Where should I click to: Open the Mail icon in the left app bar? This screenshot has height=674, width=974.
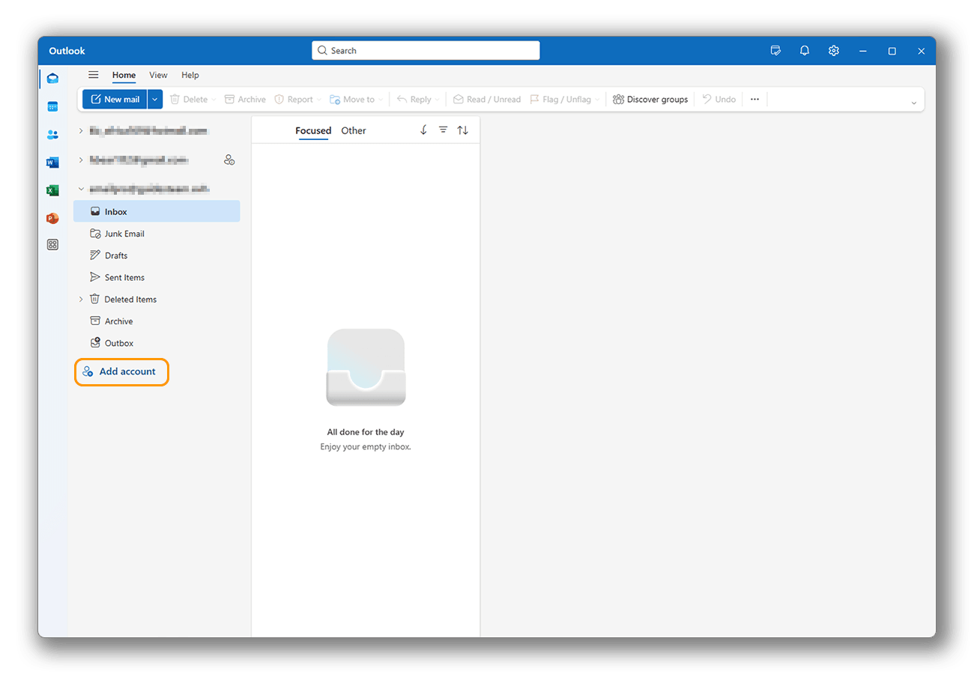coord(52,79)
